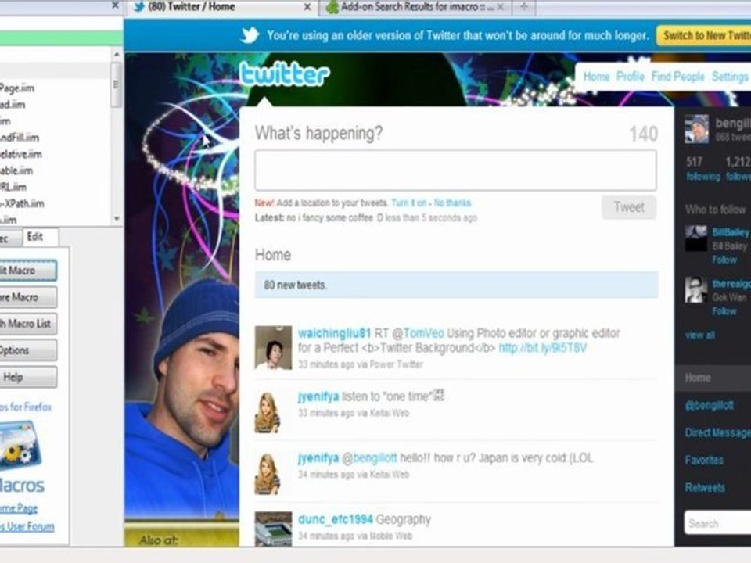751x563 pixels.
Task: Click the up arrow of macro list scrollbar
Action: click(117, 55)
